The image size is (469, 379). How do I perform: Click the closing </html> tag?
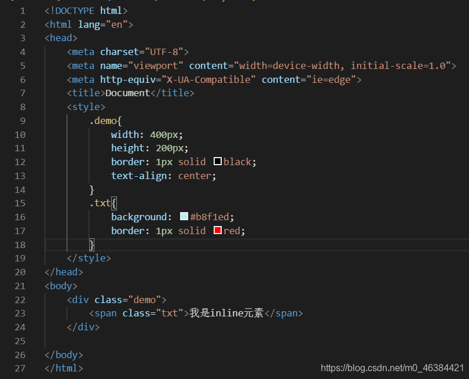click(x=64, y=368)
